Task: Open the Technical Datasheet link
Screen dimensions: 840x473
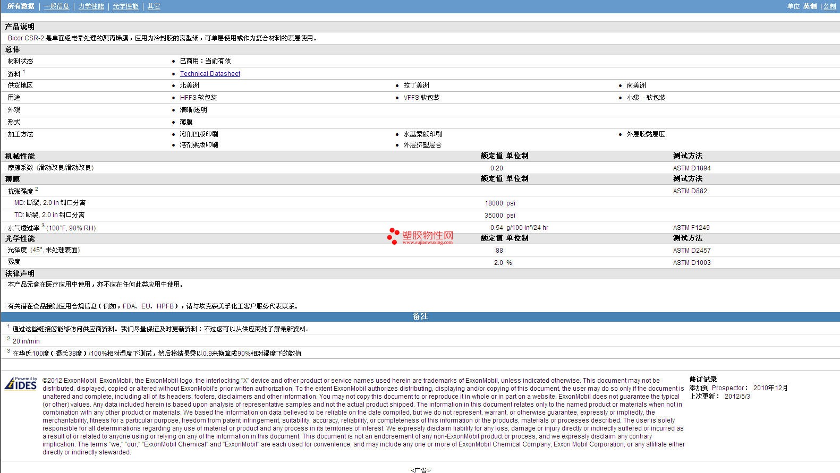Action: 210,74
